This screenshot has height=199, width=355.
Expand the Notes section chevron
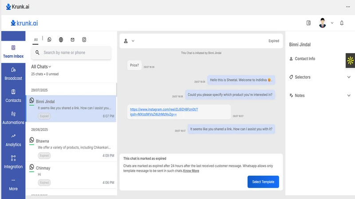[349, 96]
